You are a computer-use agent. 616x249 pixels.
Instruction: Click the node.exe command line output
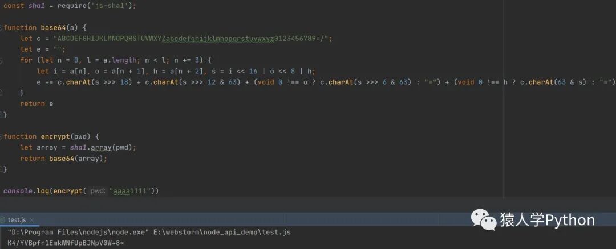click(78, 232)
